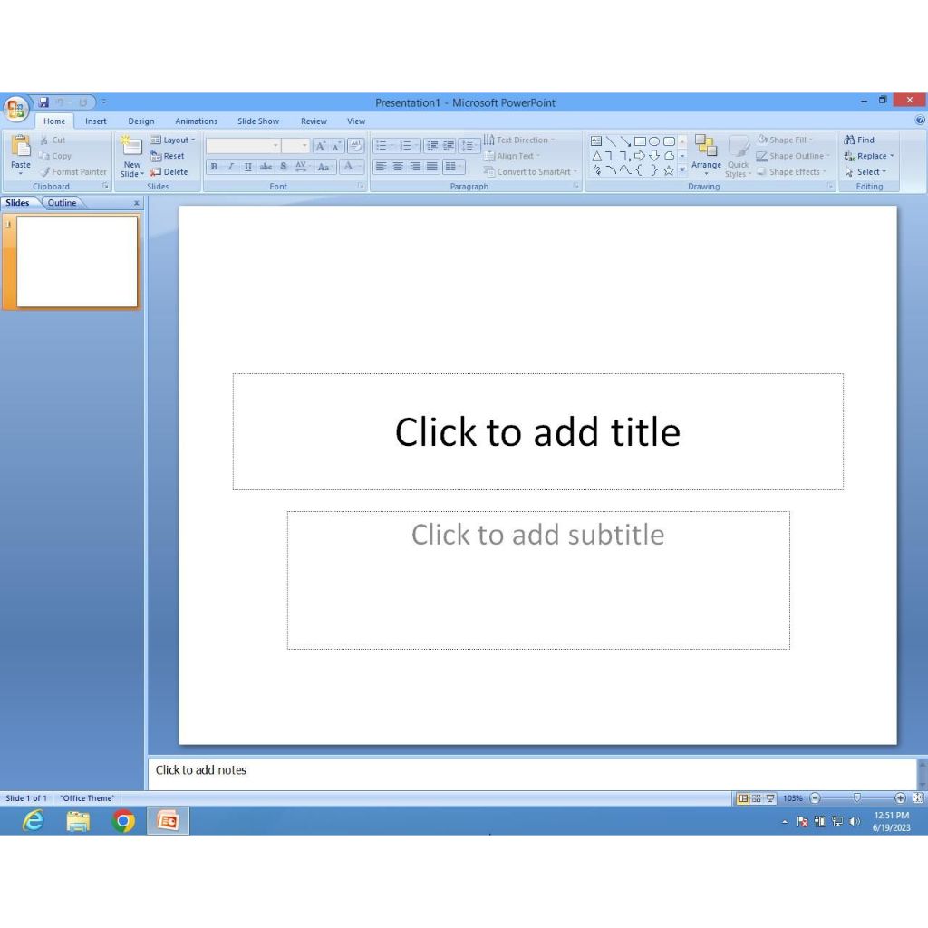Click the Reset slide button
This screenshot has width=928, height=928.
click(x=167, y=156)
